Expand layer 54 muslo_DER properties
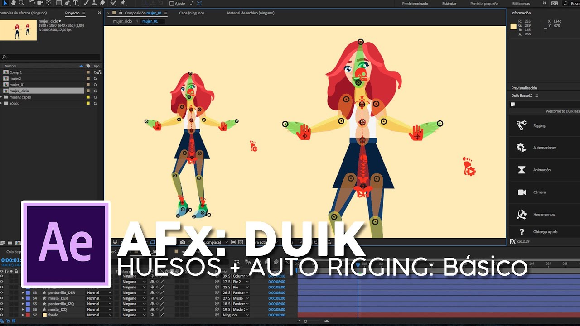The width and height of the screenshot is (580, 326). point(23,298)
